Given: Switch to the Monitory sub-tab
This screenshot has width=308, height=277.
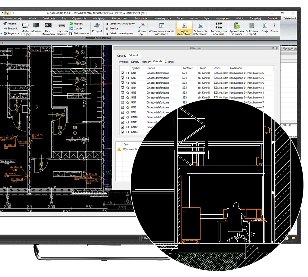Looking at the screenshot, I should click(x=146, y=62).
